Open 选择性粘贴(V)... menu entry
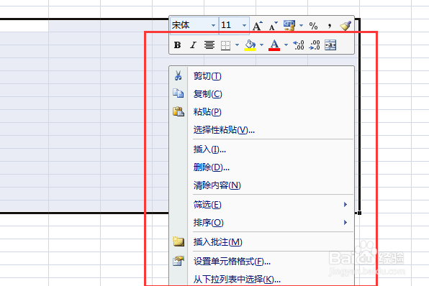The image size is (429, 286). (262, 129)
